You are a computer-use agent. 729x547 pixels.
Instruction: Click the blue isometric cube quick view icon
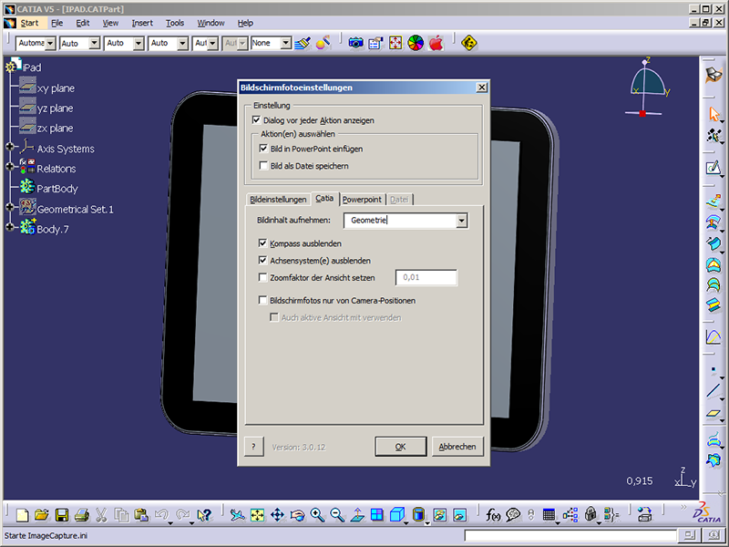[x=397, y=514]
